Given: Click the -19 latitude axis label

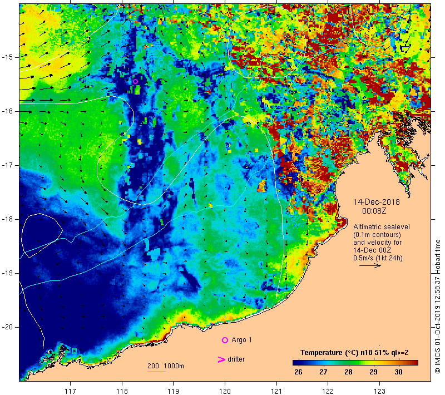Looking at the screenshot, I should [x=7, y=273].
